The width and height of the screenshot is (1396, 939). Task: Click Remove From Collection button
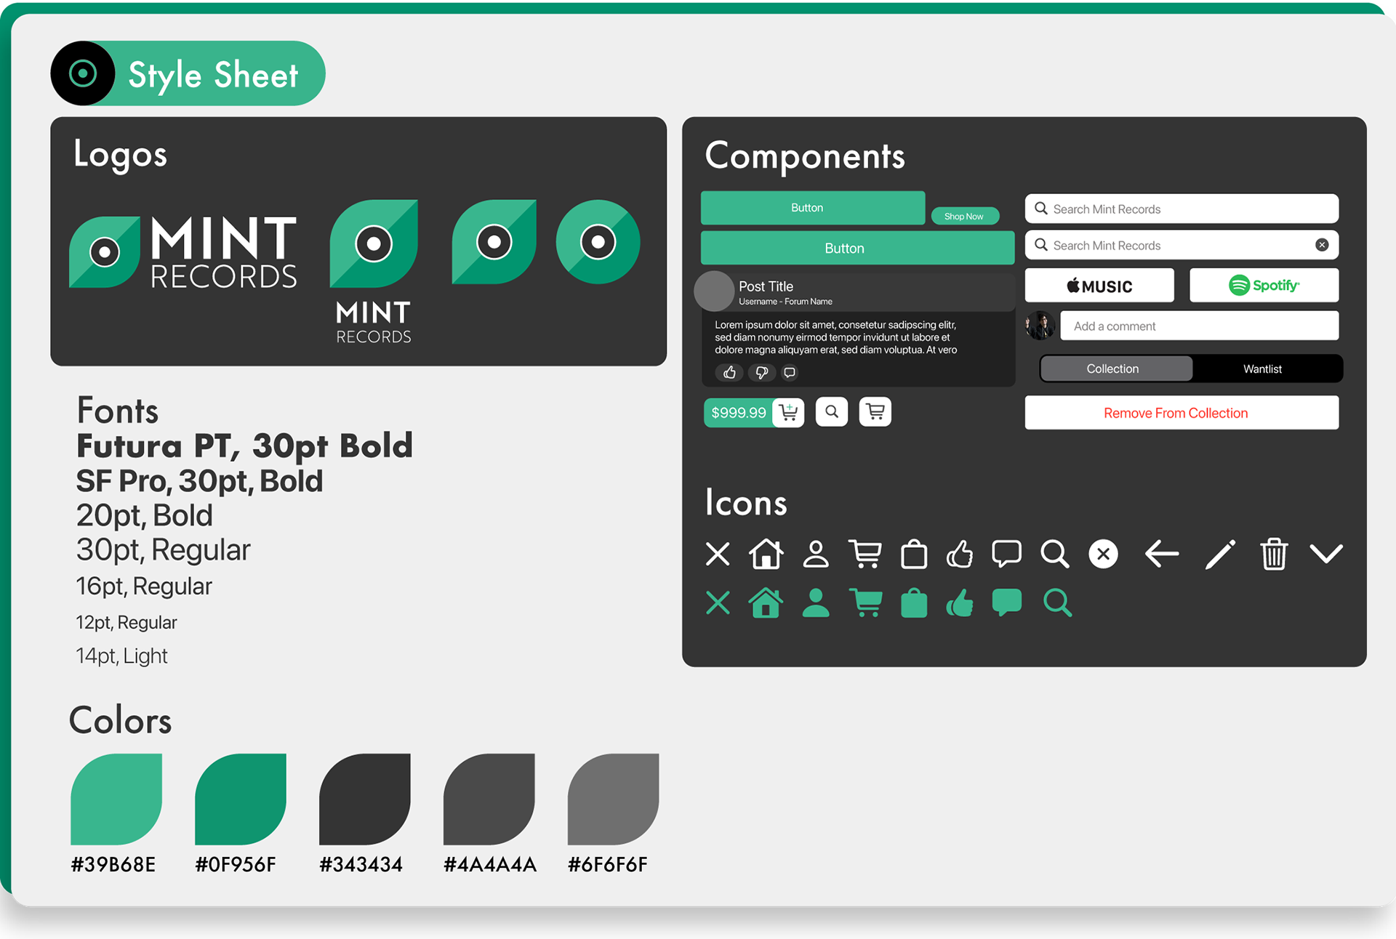tap(1182, 413)
